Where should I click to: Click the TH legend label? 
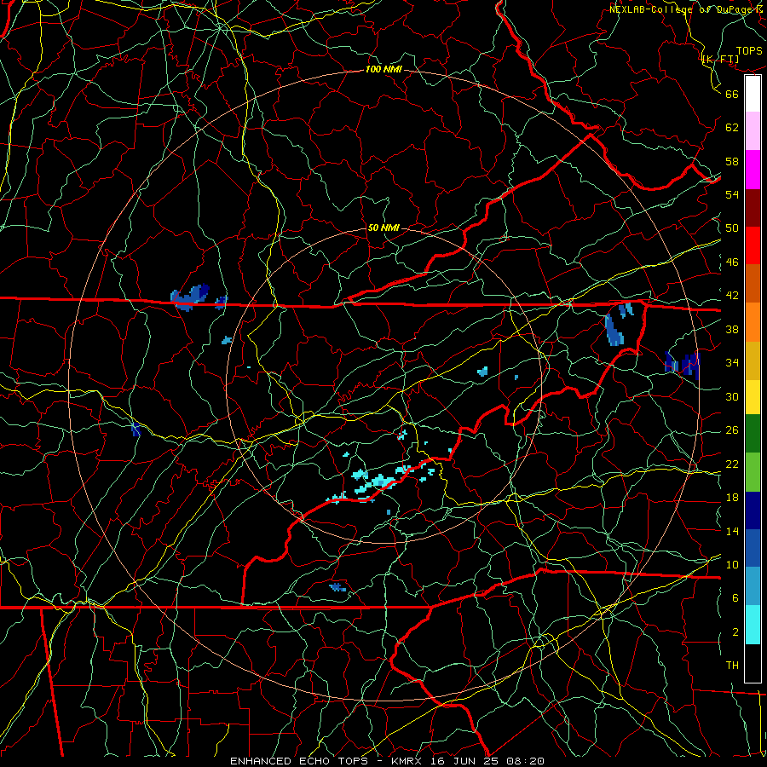coord(732,666)
